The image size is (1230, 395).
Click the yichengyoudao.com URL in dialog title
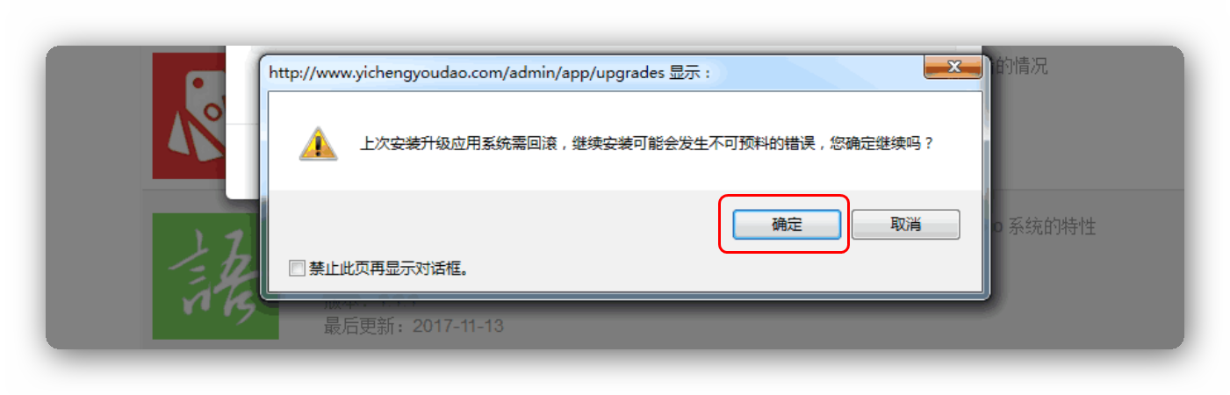pyautogui.click(x=466, y=73)
